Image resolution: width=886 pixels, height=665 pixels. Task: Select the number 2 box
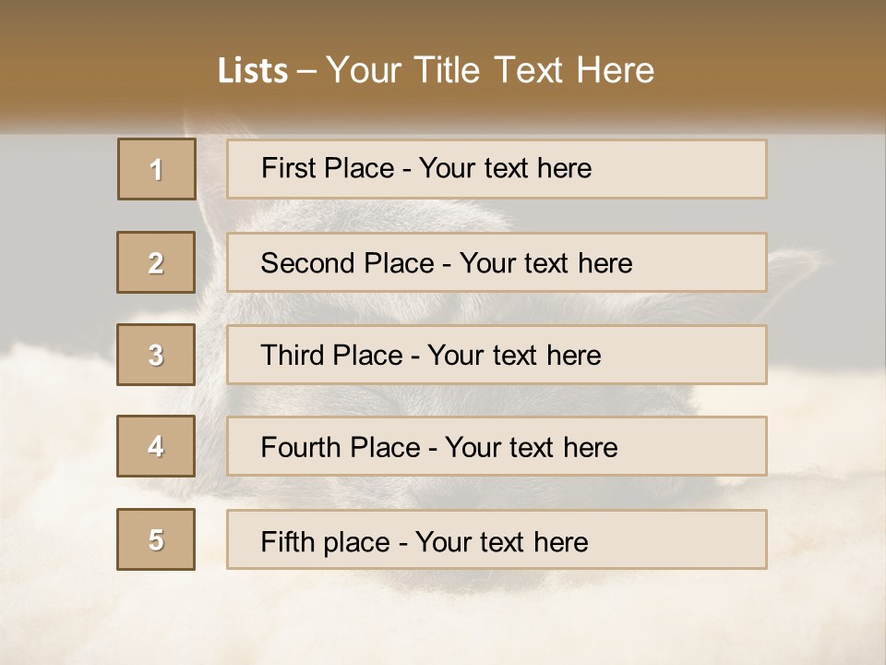tap(156, 262)
